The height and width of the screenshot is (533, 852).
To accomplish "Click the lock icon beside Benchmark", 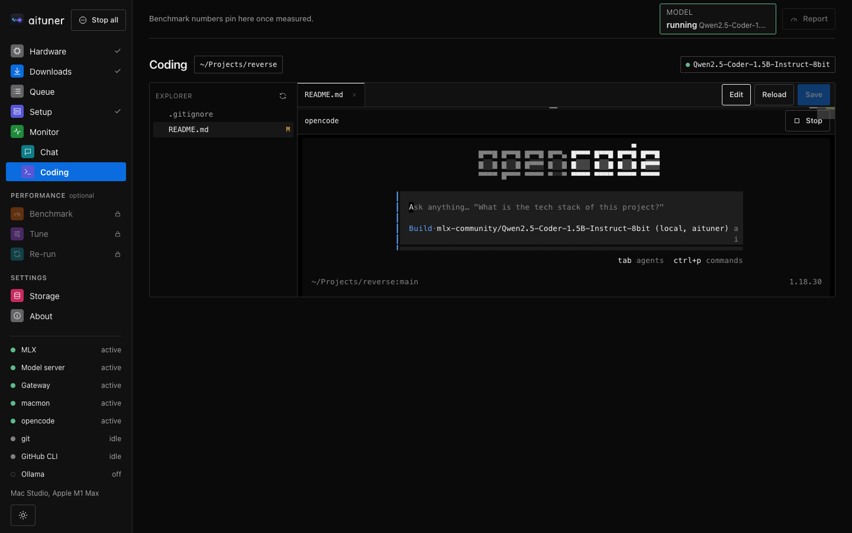I will coord(118,214).
